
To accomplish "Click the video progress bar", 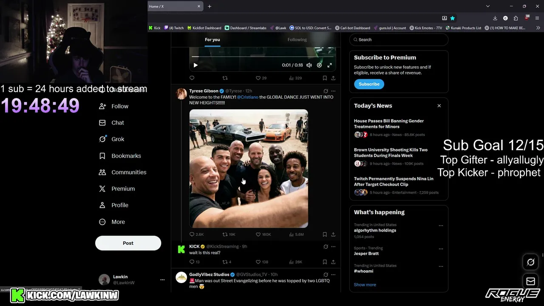I will (x=262, y=56).
